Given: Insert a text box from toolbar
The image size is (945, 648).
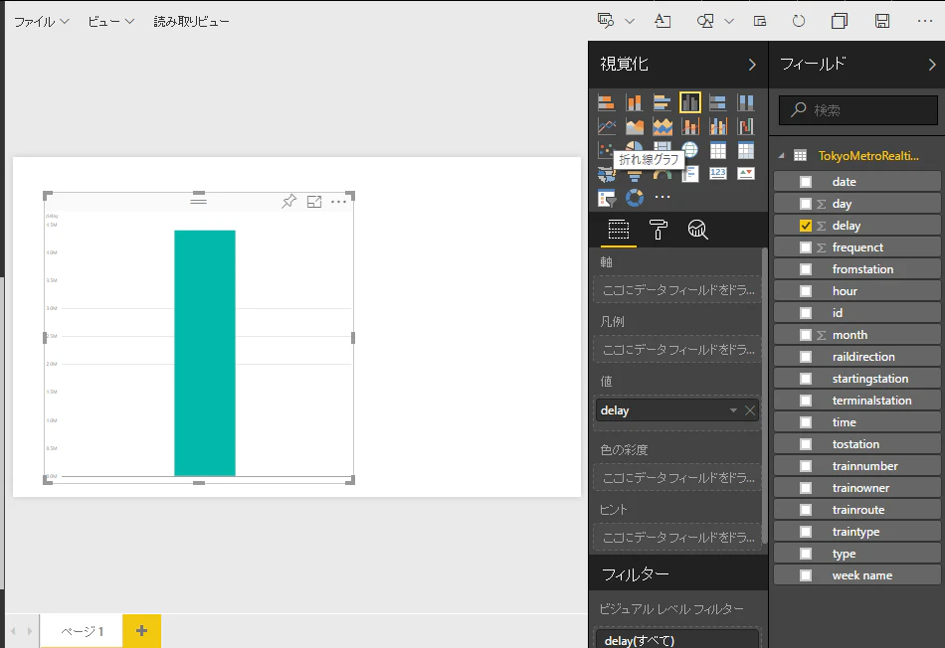Looking at the screenshot, I should click(x=662, y=21).
